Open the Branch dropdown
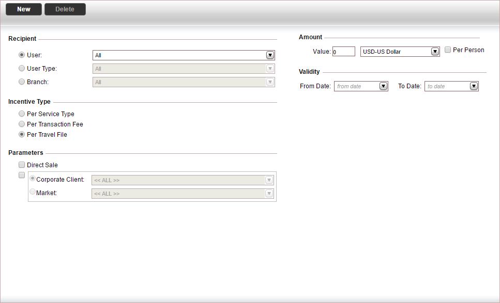The image size is (500, 303). (x=270, y=82)
